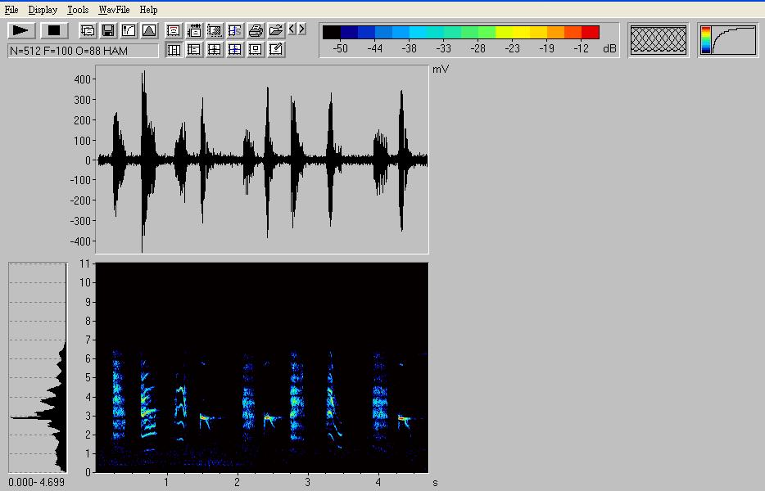This screenshot has width=765, height=491.
Task: Open the File menu
Action: pyautogui.click(x=11, y=10)
